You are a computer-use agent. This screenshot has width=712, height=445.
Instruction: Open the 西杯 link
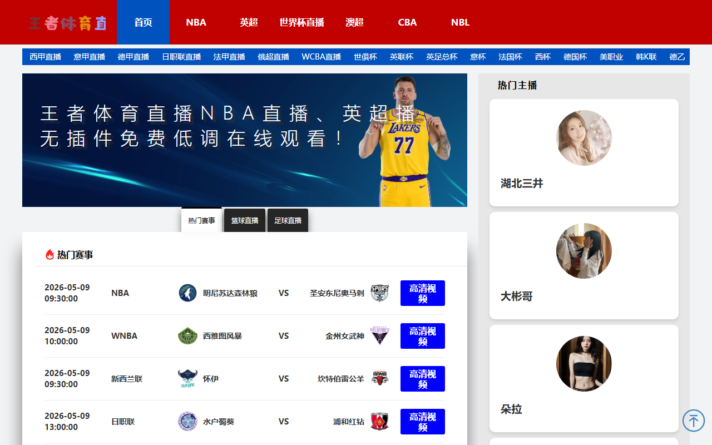pyautogui.click(x=543, y=57)
